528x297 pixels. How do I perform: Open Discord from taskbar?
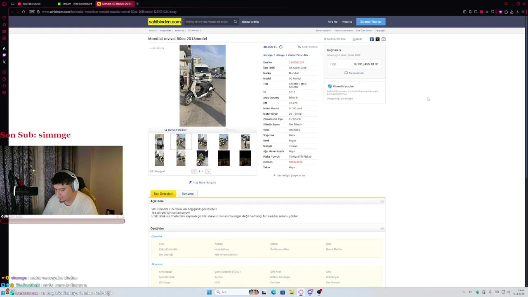click(x=310, y=292)
